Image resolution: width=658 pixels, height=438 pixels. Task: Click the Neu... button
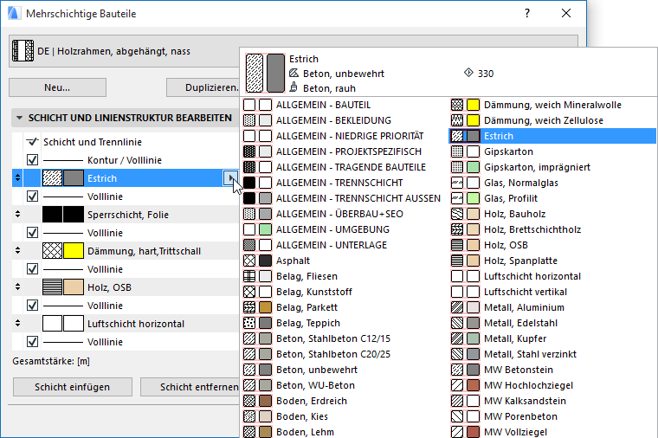[57, 87]
